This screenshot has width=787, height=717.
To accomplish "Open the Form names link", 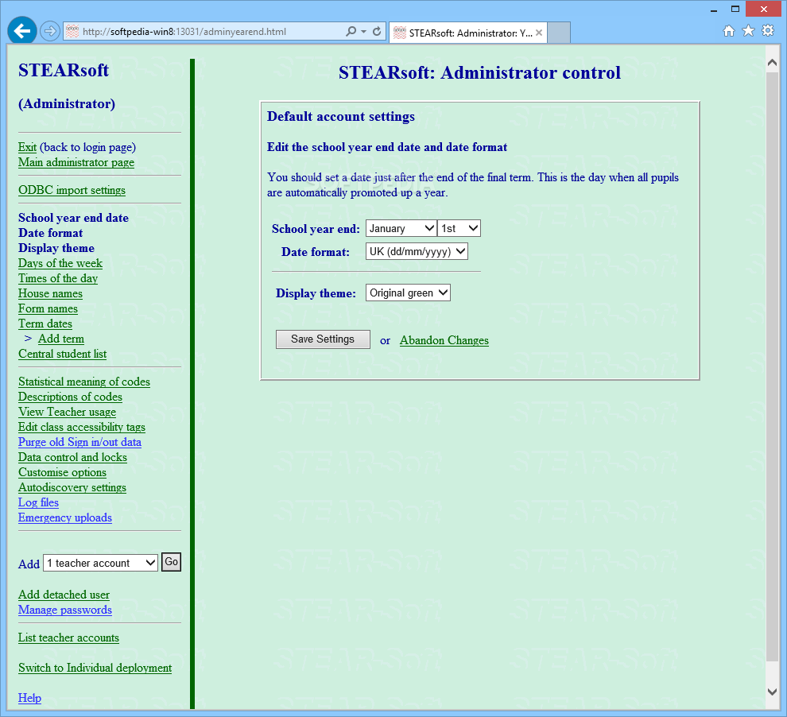I will 48,308.
